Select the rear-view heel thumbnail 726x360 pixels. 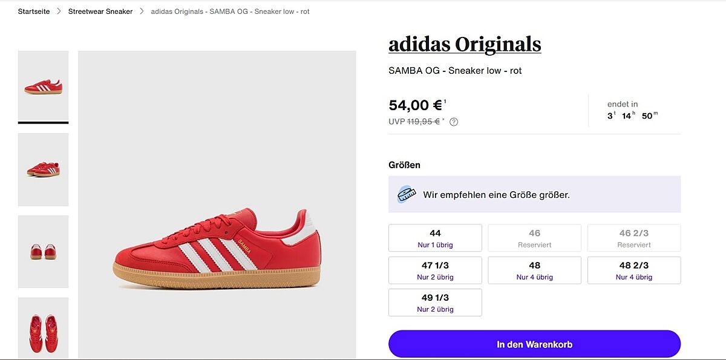pos(43,251)
